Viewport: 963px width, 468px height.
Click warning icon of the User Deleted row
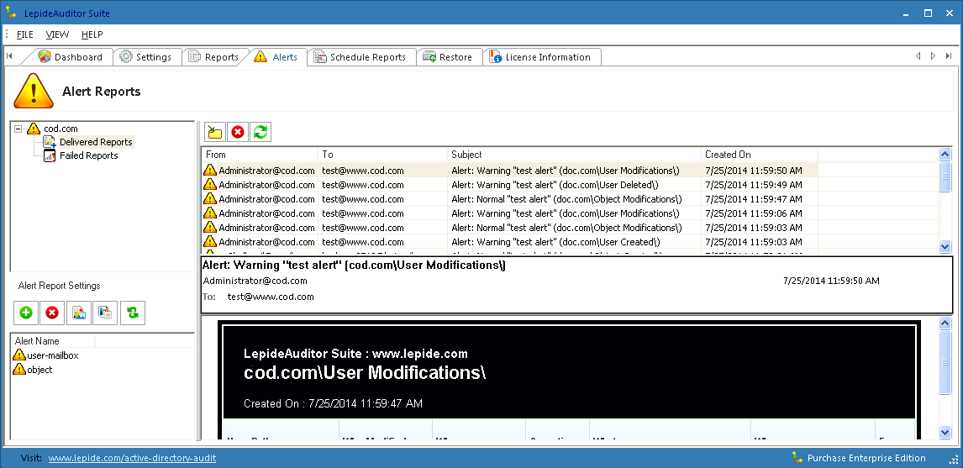point(210,184)
